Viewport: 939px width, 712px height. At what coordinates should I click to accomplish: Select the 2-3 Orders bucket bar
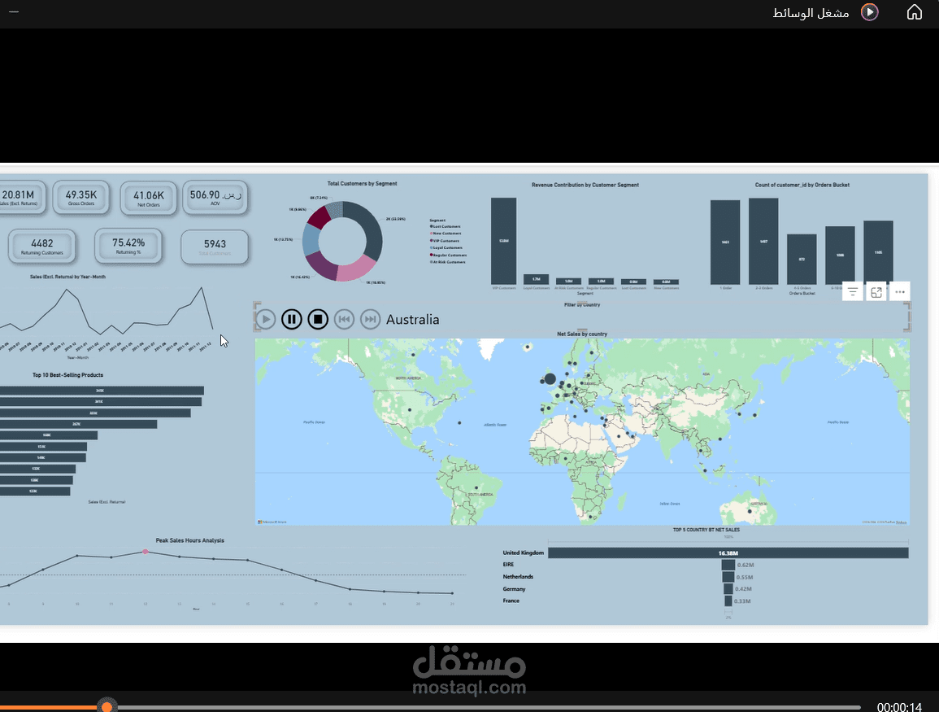[x=763, y=241]
